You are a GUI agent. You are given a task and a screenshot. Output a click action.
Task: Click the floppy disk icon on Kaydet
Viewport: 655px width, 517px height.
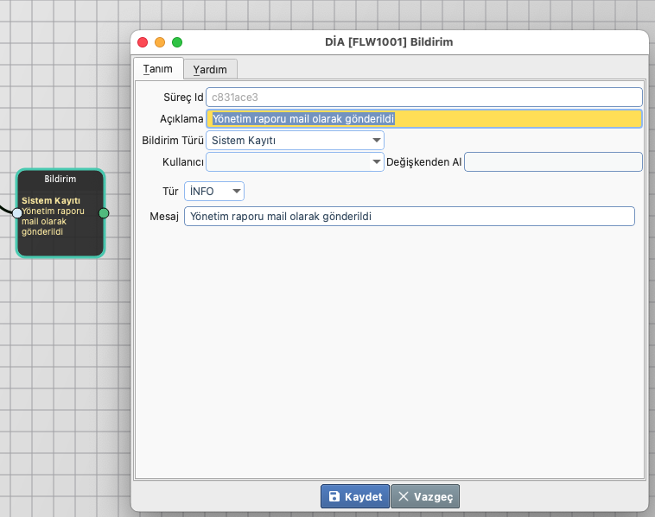point(334,496)
